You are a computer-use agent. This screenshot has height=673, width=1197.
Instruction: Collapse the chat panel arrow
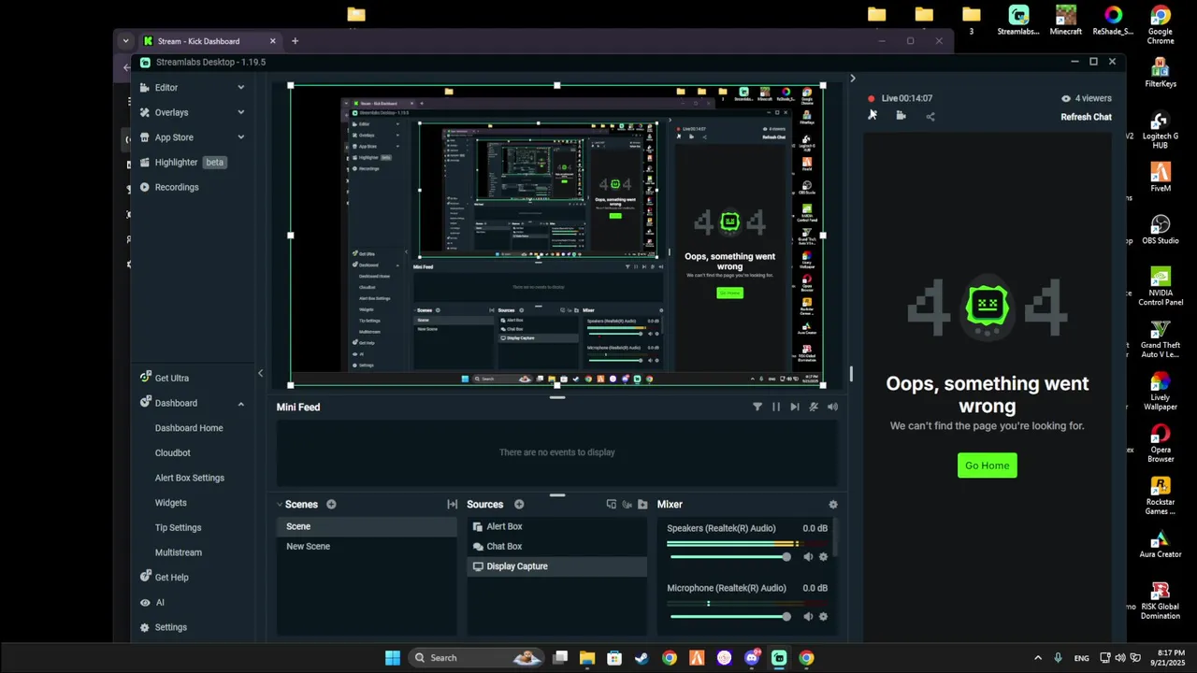coord(852,79)
